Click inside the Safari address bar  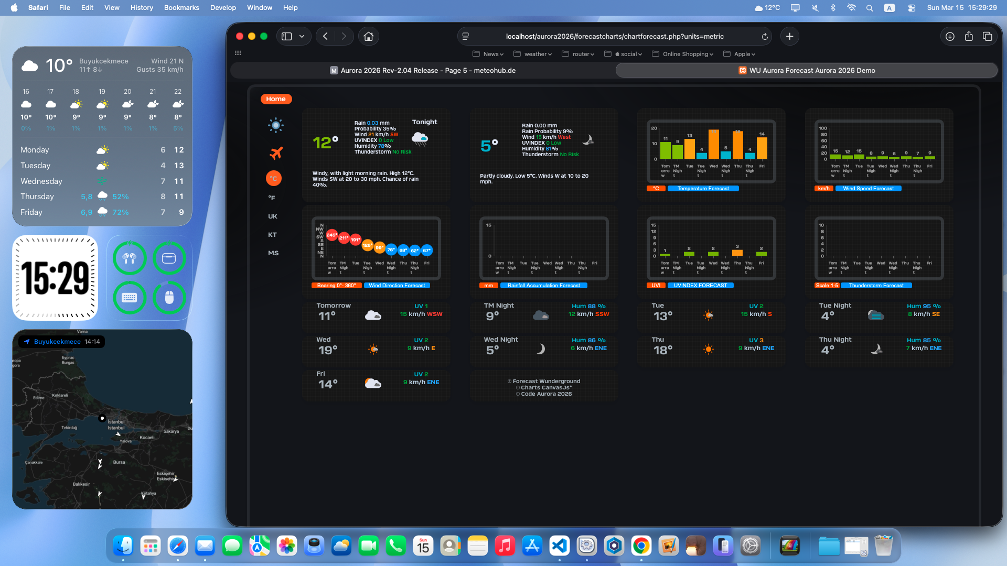coord(614,36)
